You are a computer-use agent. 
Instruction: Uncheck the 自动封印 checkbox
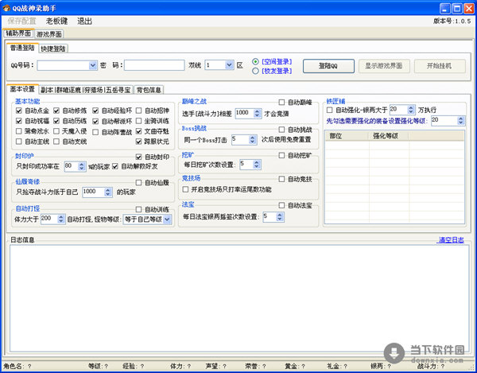pos(138,157)
